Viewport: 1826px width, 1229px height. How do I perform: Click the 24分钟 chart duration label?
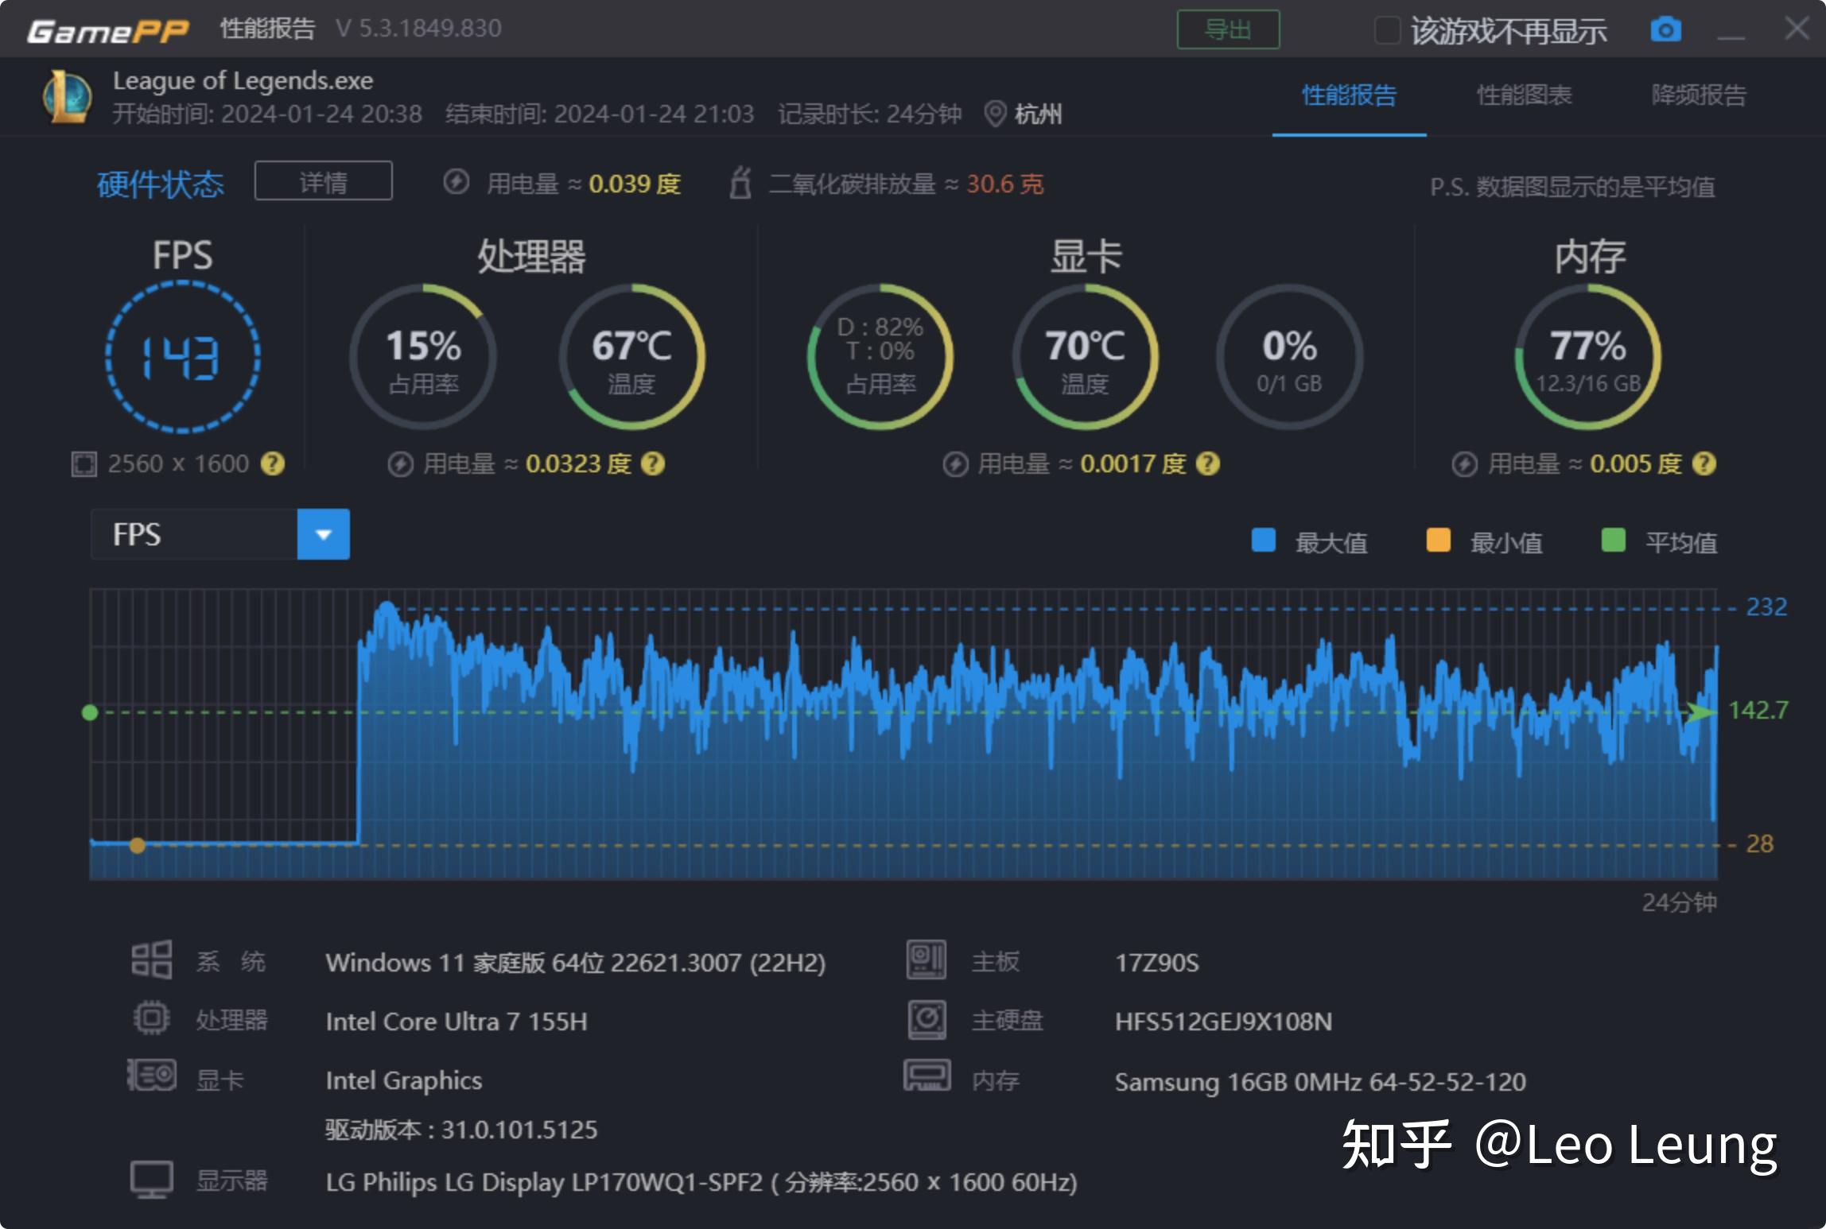point(1679,902)
